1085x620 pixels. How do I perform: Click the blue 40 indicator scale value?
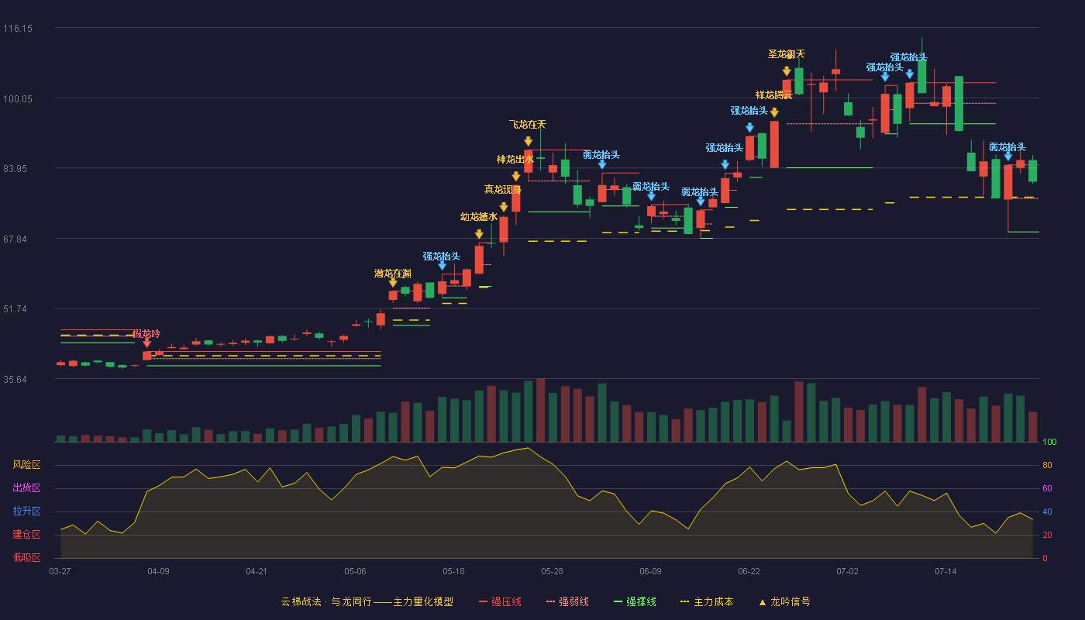tap(1046, 512)
